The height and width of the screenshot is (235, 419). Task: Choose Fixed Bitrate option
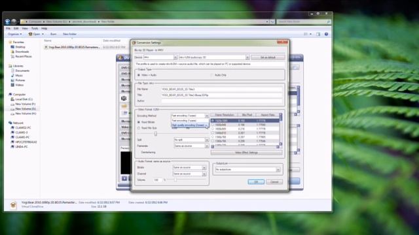click(x=139, y=122)
